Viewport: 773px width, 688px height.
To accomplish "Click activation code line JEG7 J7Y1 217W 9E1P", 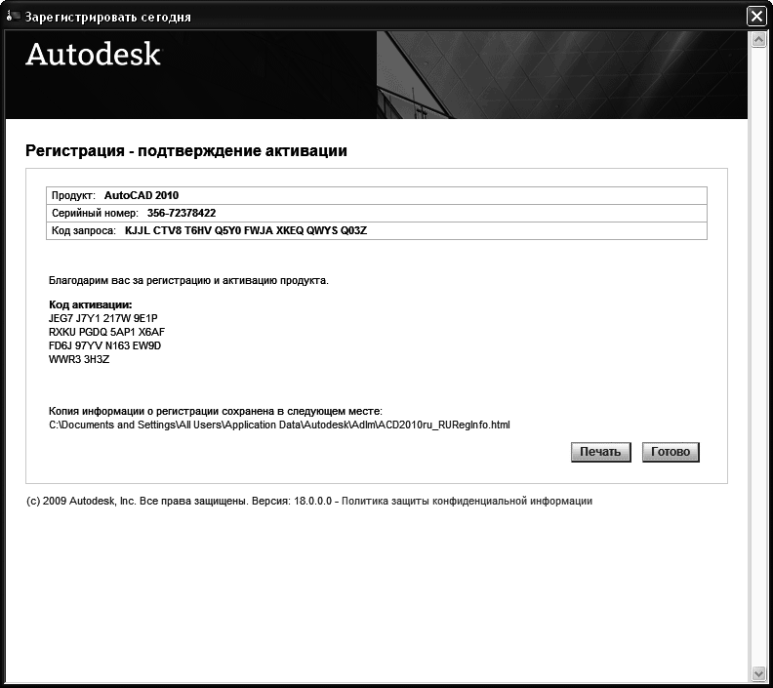I will coord(103,318).
